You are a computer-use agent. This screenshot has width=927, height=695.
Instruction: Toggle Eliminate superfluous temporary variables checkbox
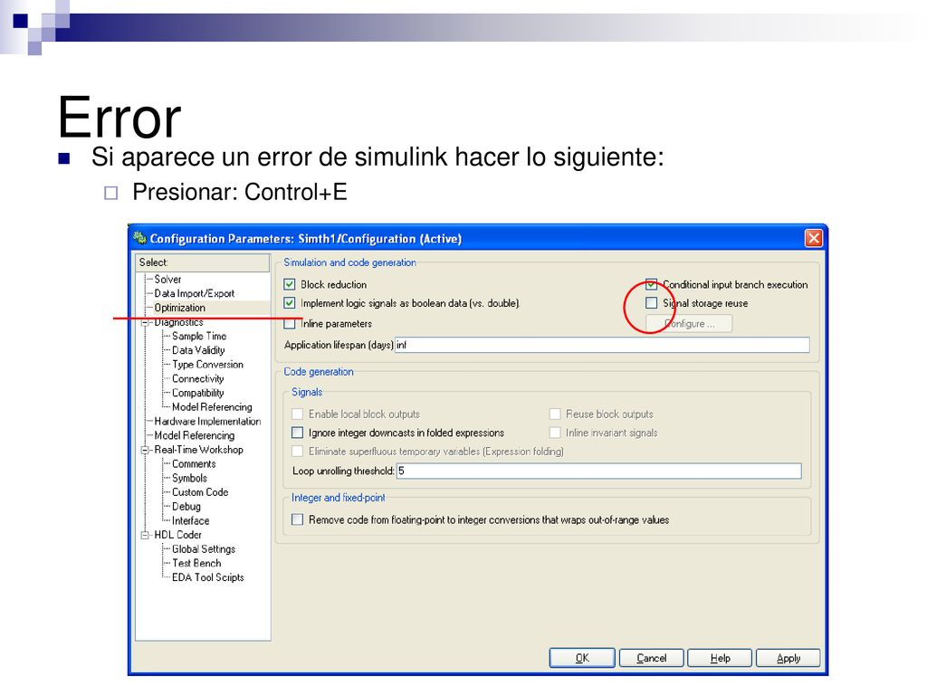click(297, 452)
